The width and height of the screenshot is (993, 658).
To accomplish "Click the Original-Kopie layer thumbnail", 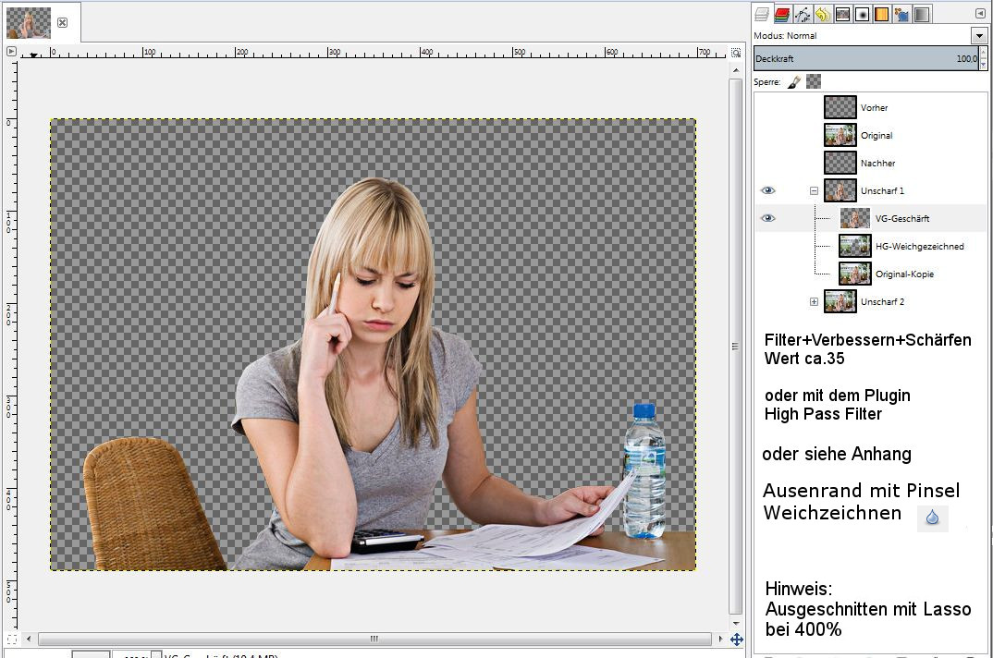I will [x=855, y=274].
